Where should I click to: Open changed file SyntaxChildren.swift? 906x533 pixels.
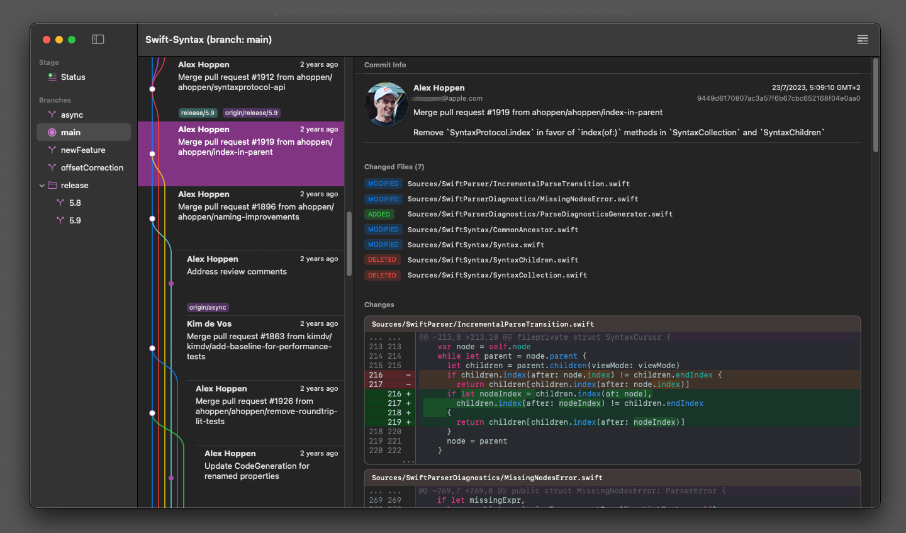coord(493,260)
